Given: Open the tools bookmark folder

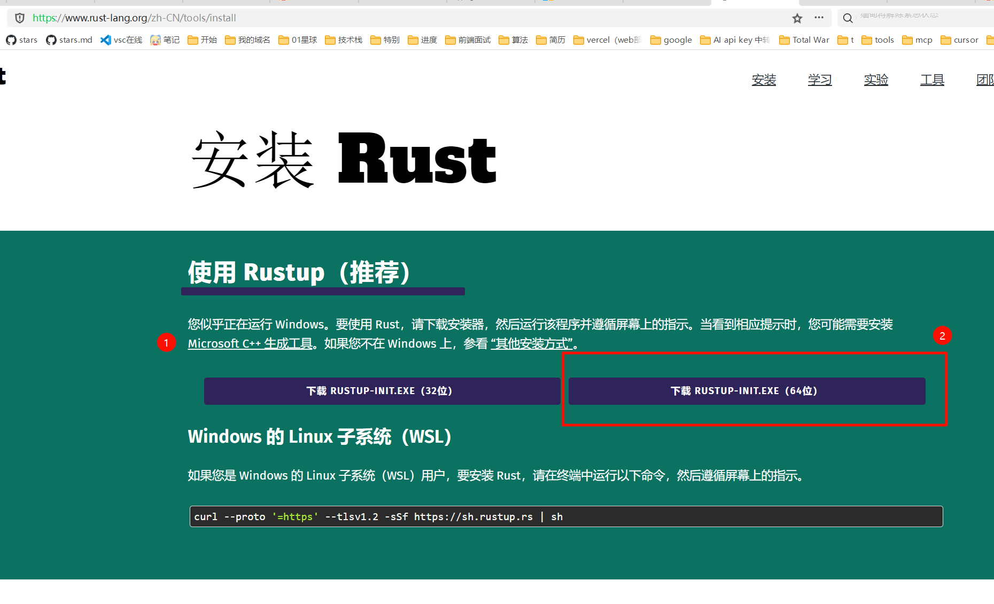Looking at the screenshot, I should pyautogui.click(x=877, y=40).
